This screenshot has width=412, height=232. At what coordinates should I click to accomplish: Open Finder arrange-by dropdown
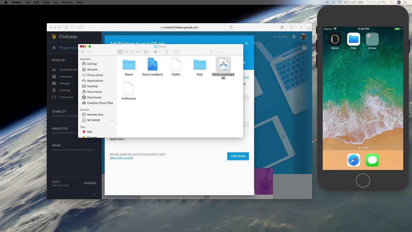click(147, 52)
